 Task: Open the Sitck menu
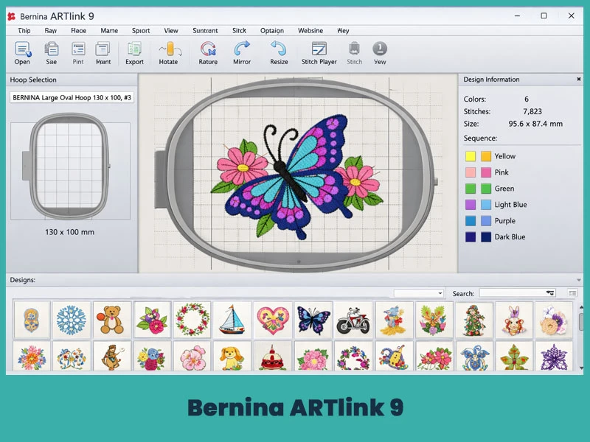tap(239, 31)
